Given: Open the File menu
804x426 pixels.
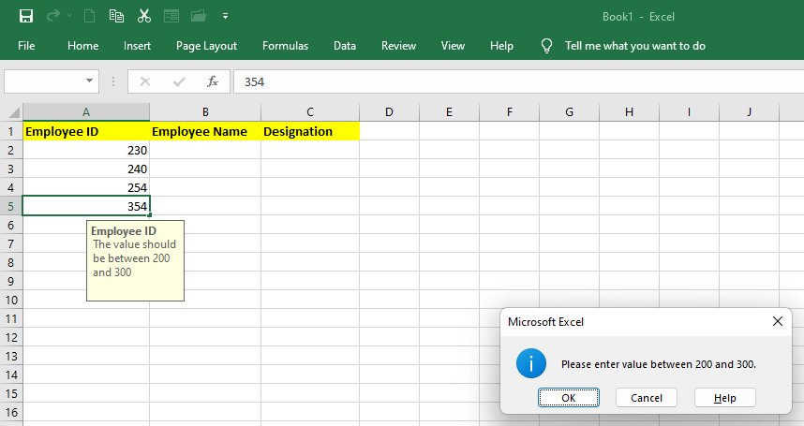Looking at the screenshot, I should (26, 46).
